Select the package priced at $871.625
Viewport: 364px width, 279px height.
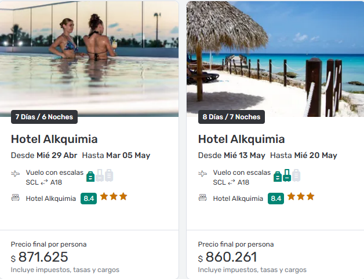pyautogui.click(x=43, y=257)
